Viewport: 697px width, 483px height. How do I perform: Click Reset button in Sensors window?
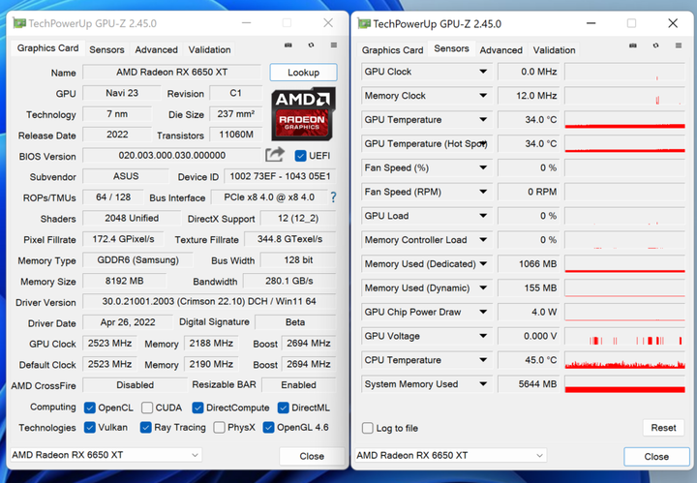[x=663, y=428]
